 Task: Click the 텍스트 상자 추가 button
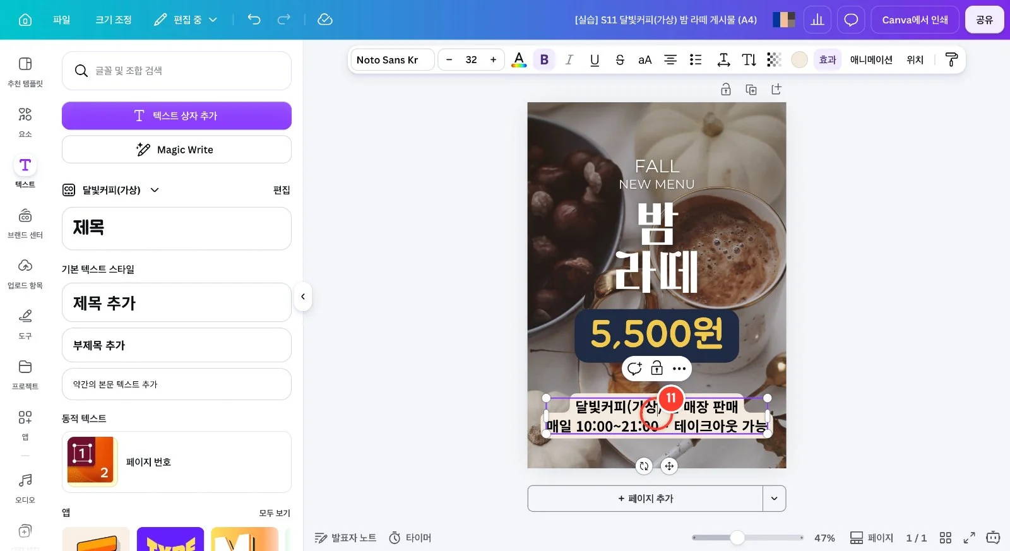177,116
